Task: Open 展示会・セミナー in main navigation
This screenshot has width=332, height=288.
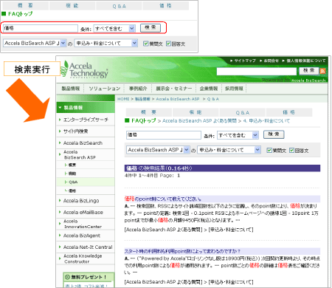Action: 174,89
